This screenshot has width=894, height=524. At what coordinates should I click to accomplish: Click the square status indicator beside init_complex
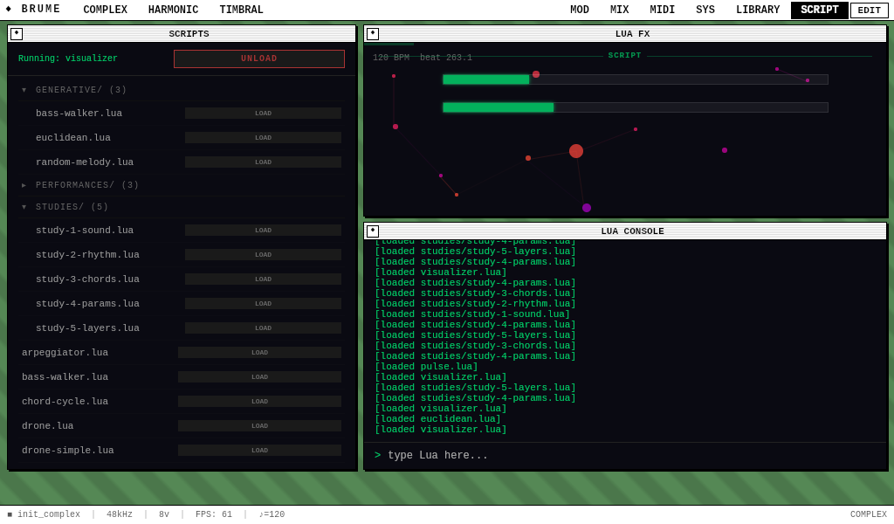coord(8,514)
